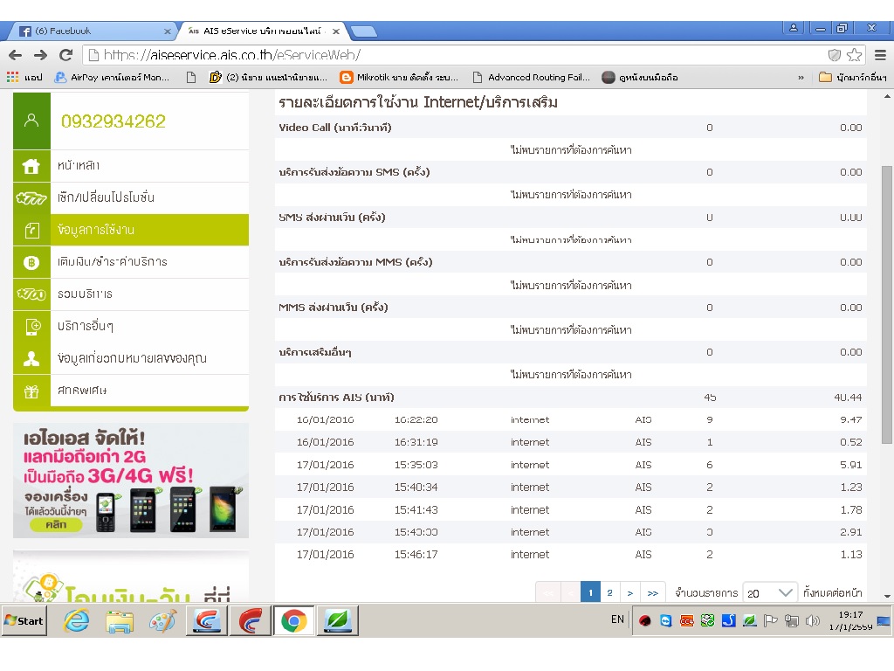
Task: Open the รวมบริการ menu item
Action: click(x=131, y=294)
